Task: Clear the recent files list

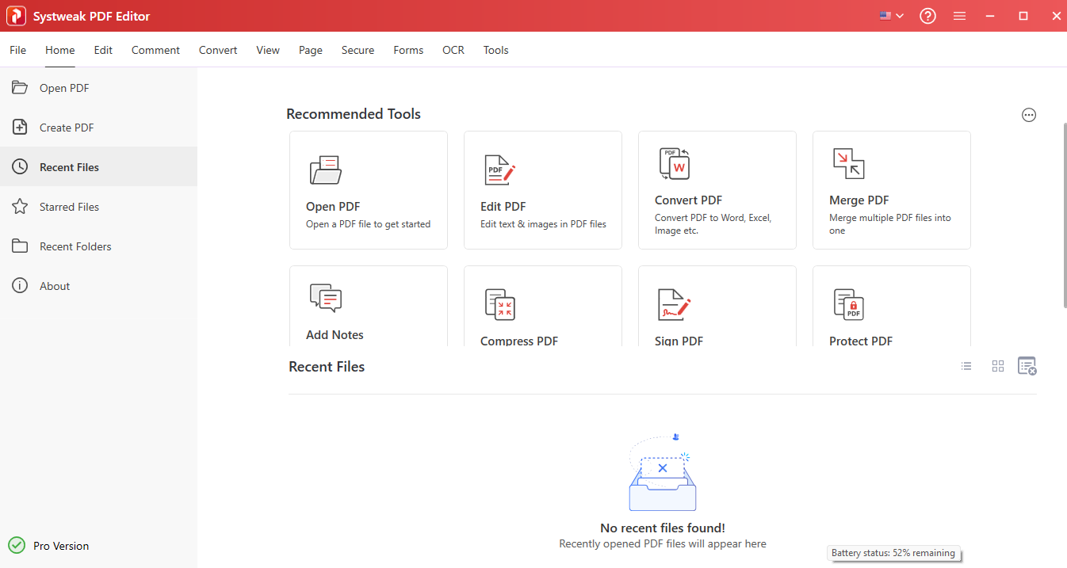Action: (x=1027, y=366)
